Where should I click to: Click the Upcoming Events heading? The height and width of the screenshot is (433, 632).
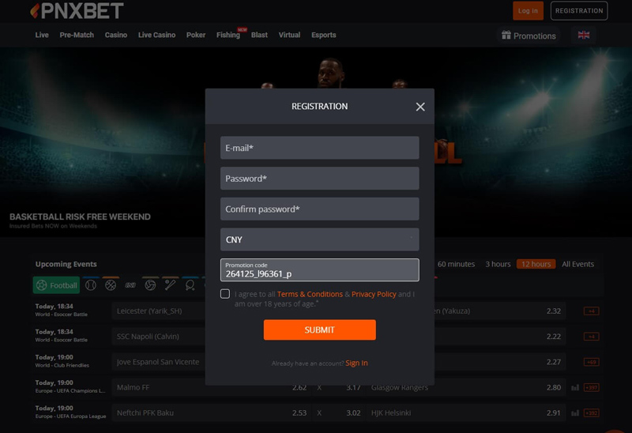(66, 264)
